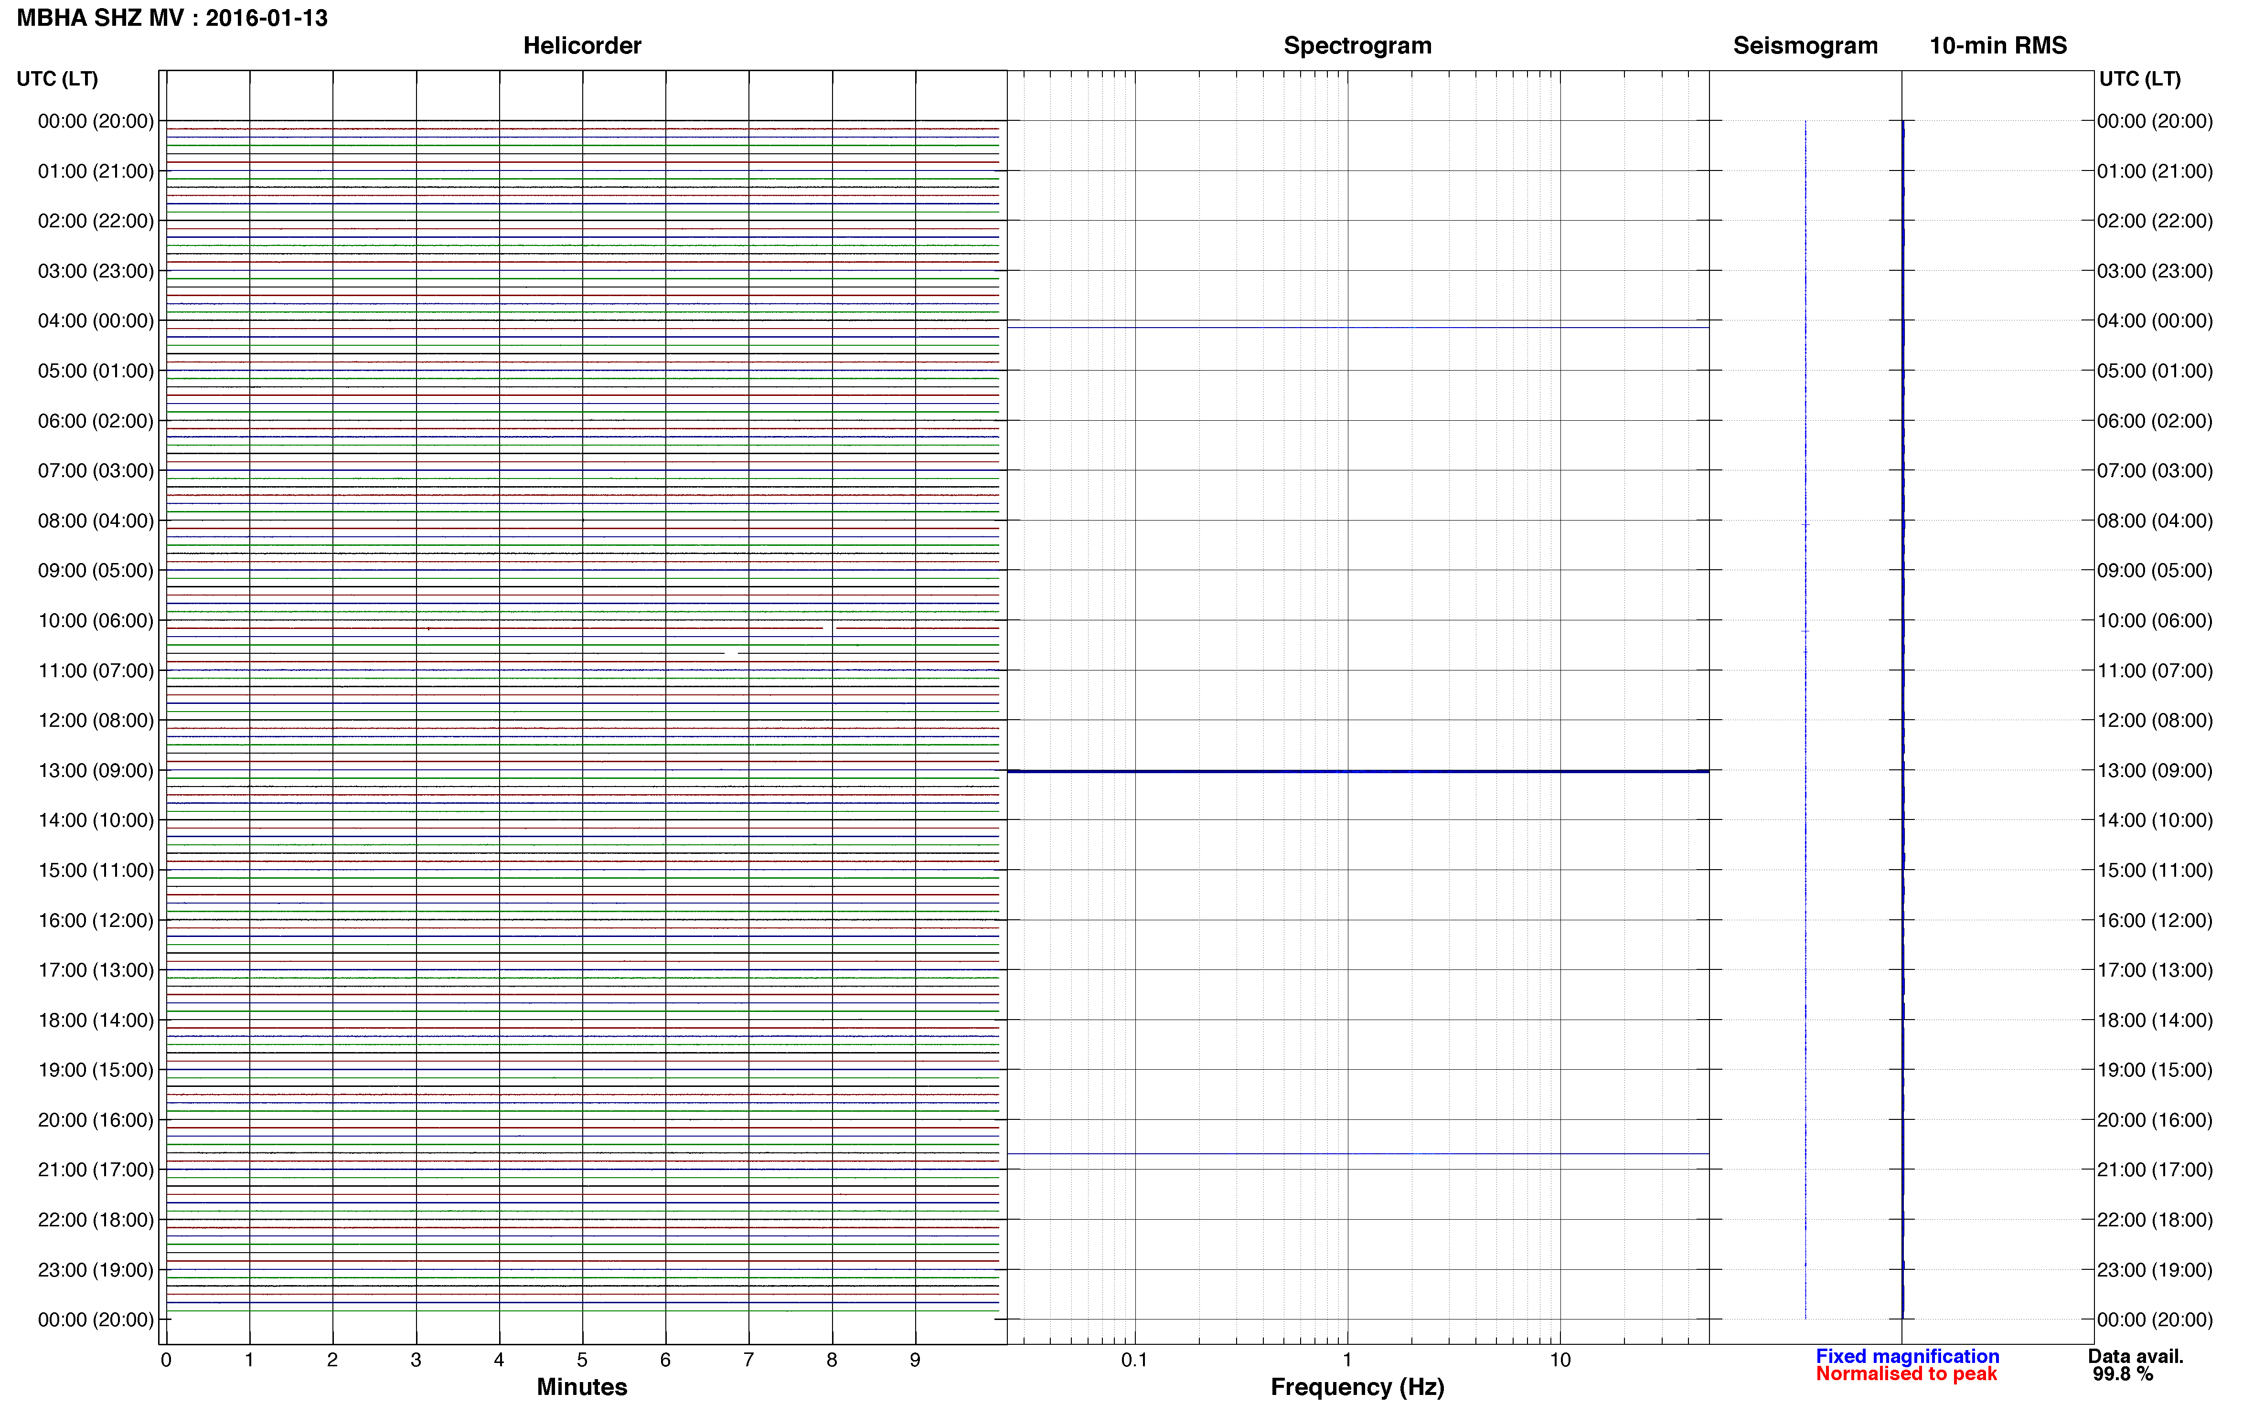
Task: Click right axis label '20:00 (16:00)'
Action: coord(2155,1119)
